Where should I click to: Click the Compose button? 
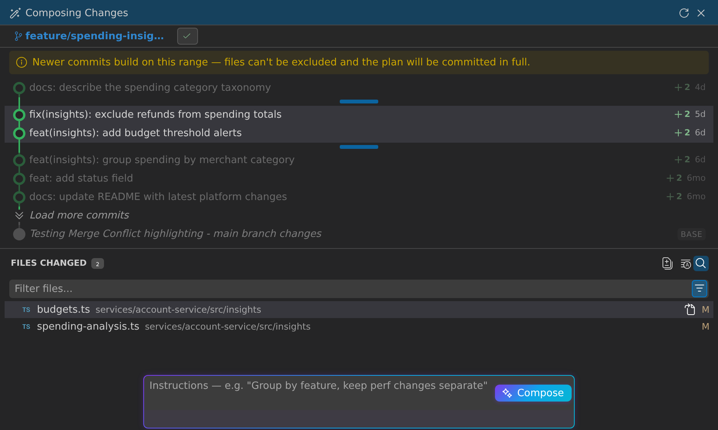click(x=533, y=393)
